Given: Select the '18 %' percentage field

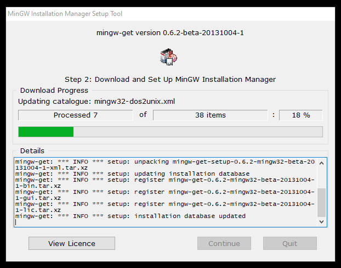Looking at the screenshot, I should point(301,115).
